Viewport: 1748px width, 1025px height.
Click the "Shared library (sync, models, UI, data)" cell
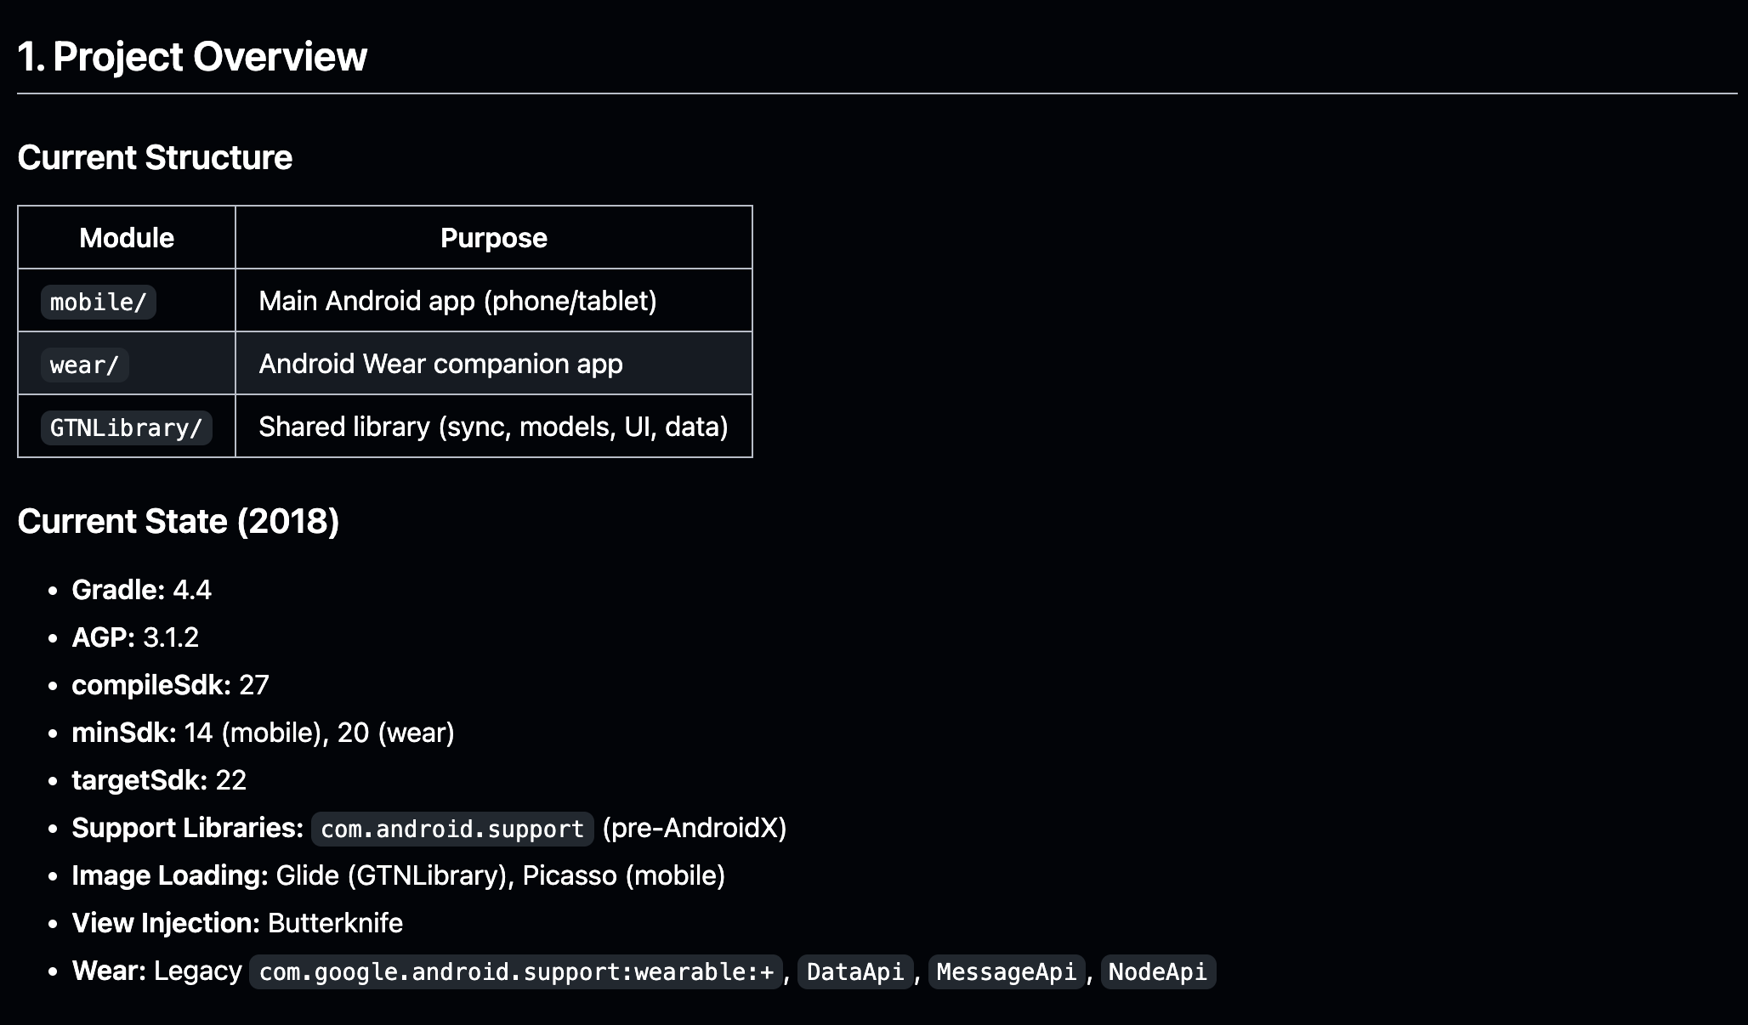click(493, 427)
